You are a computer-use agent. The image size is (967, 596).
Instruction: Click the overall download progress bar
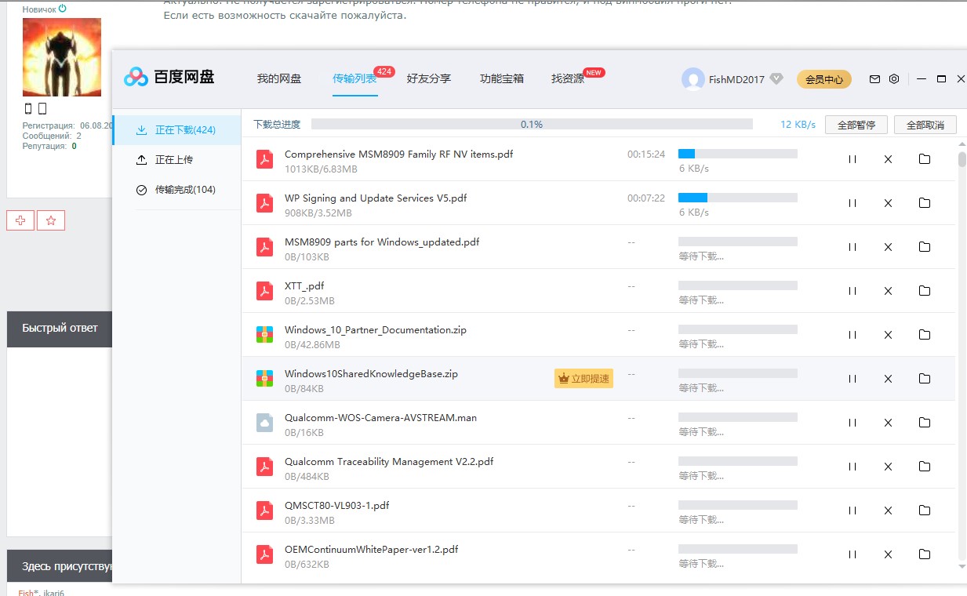(532, 125)
